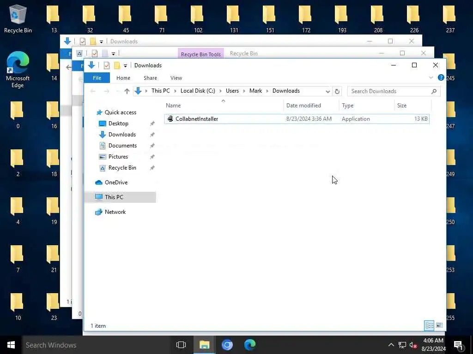The height and width of the screenshot is (354, 473).
Task: Open Microsoft Edge from the taskbar
Action: pyautogui.click(x=250, y=345)
